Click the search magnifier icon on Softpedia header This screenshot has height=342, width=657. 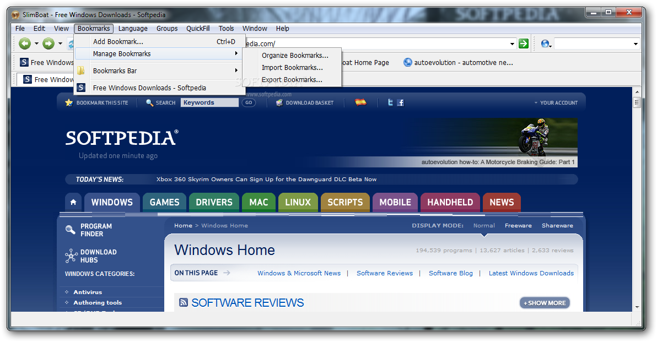pyautogui.click(x=149, y=102)
